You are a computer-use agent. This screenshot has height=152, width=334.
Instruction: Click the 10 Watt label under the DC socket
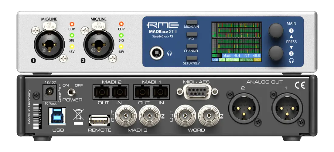click(x=50, y=104)
